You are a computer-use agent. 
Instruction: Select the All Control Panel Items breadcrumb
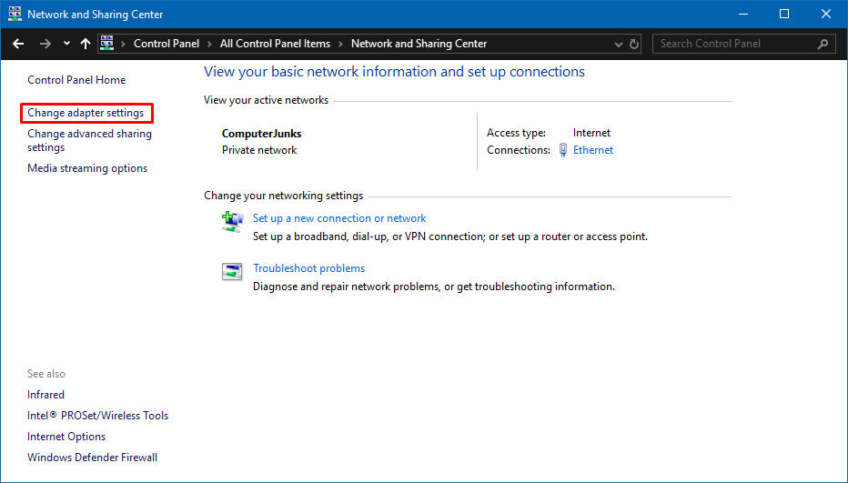[275, 44]
